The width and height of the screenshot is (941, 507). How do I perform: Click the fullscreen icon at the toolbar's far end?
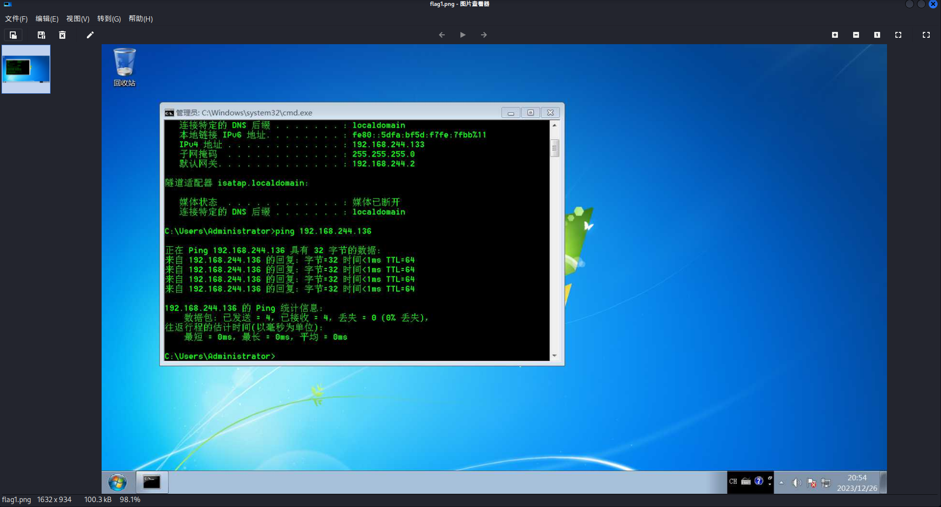click(926, 35)
